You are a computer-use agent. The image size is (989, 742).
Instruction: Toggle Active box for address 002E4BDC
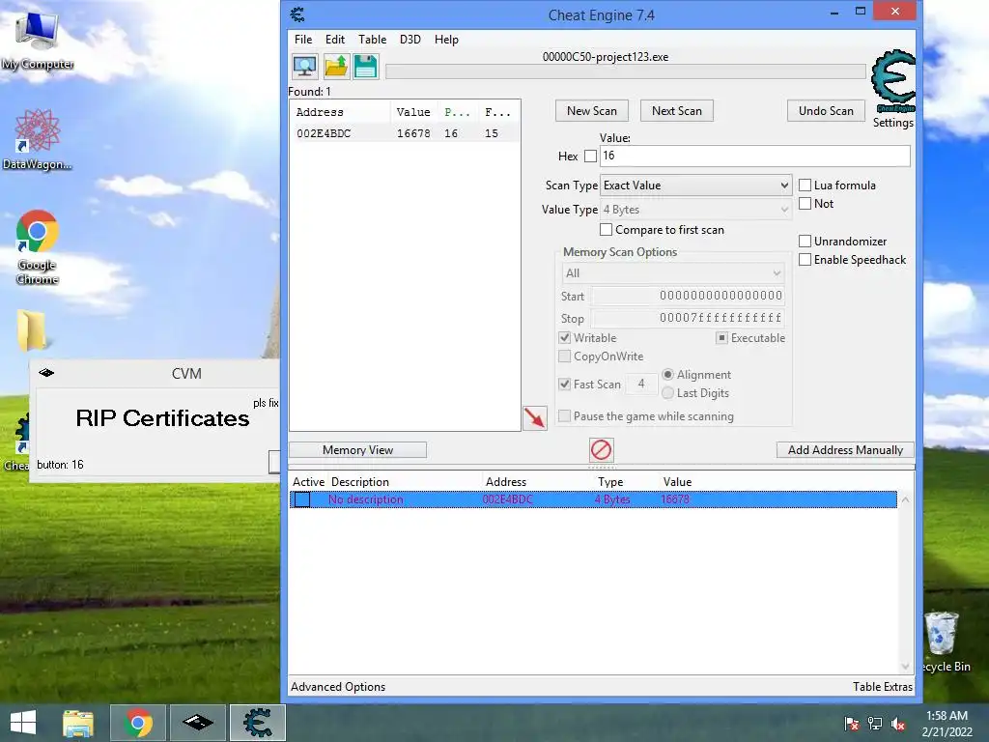(302, 499)
